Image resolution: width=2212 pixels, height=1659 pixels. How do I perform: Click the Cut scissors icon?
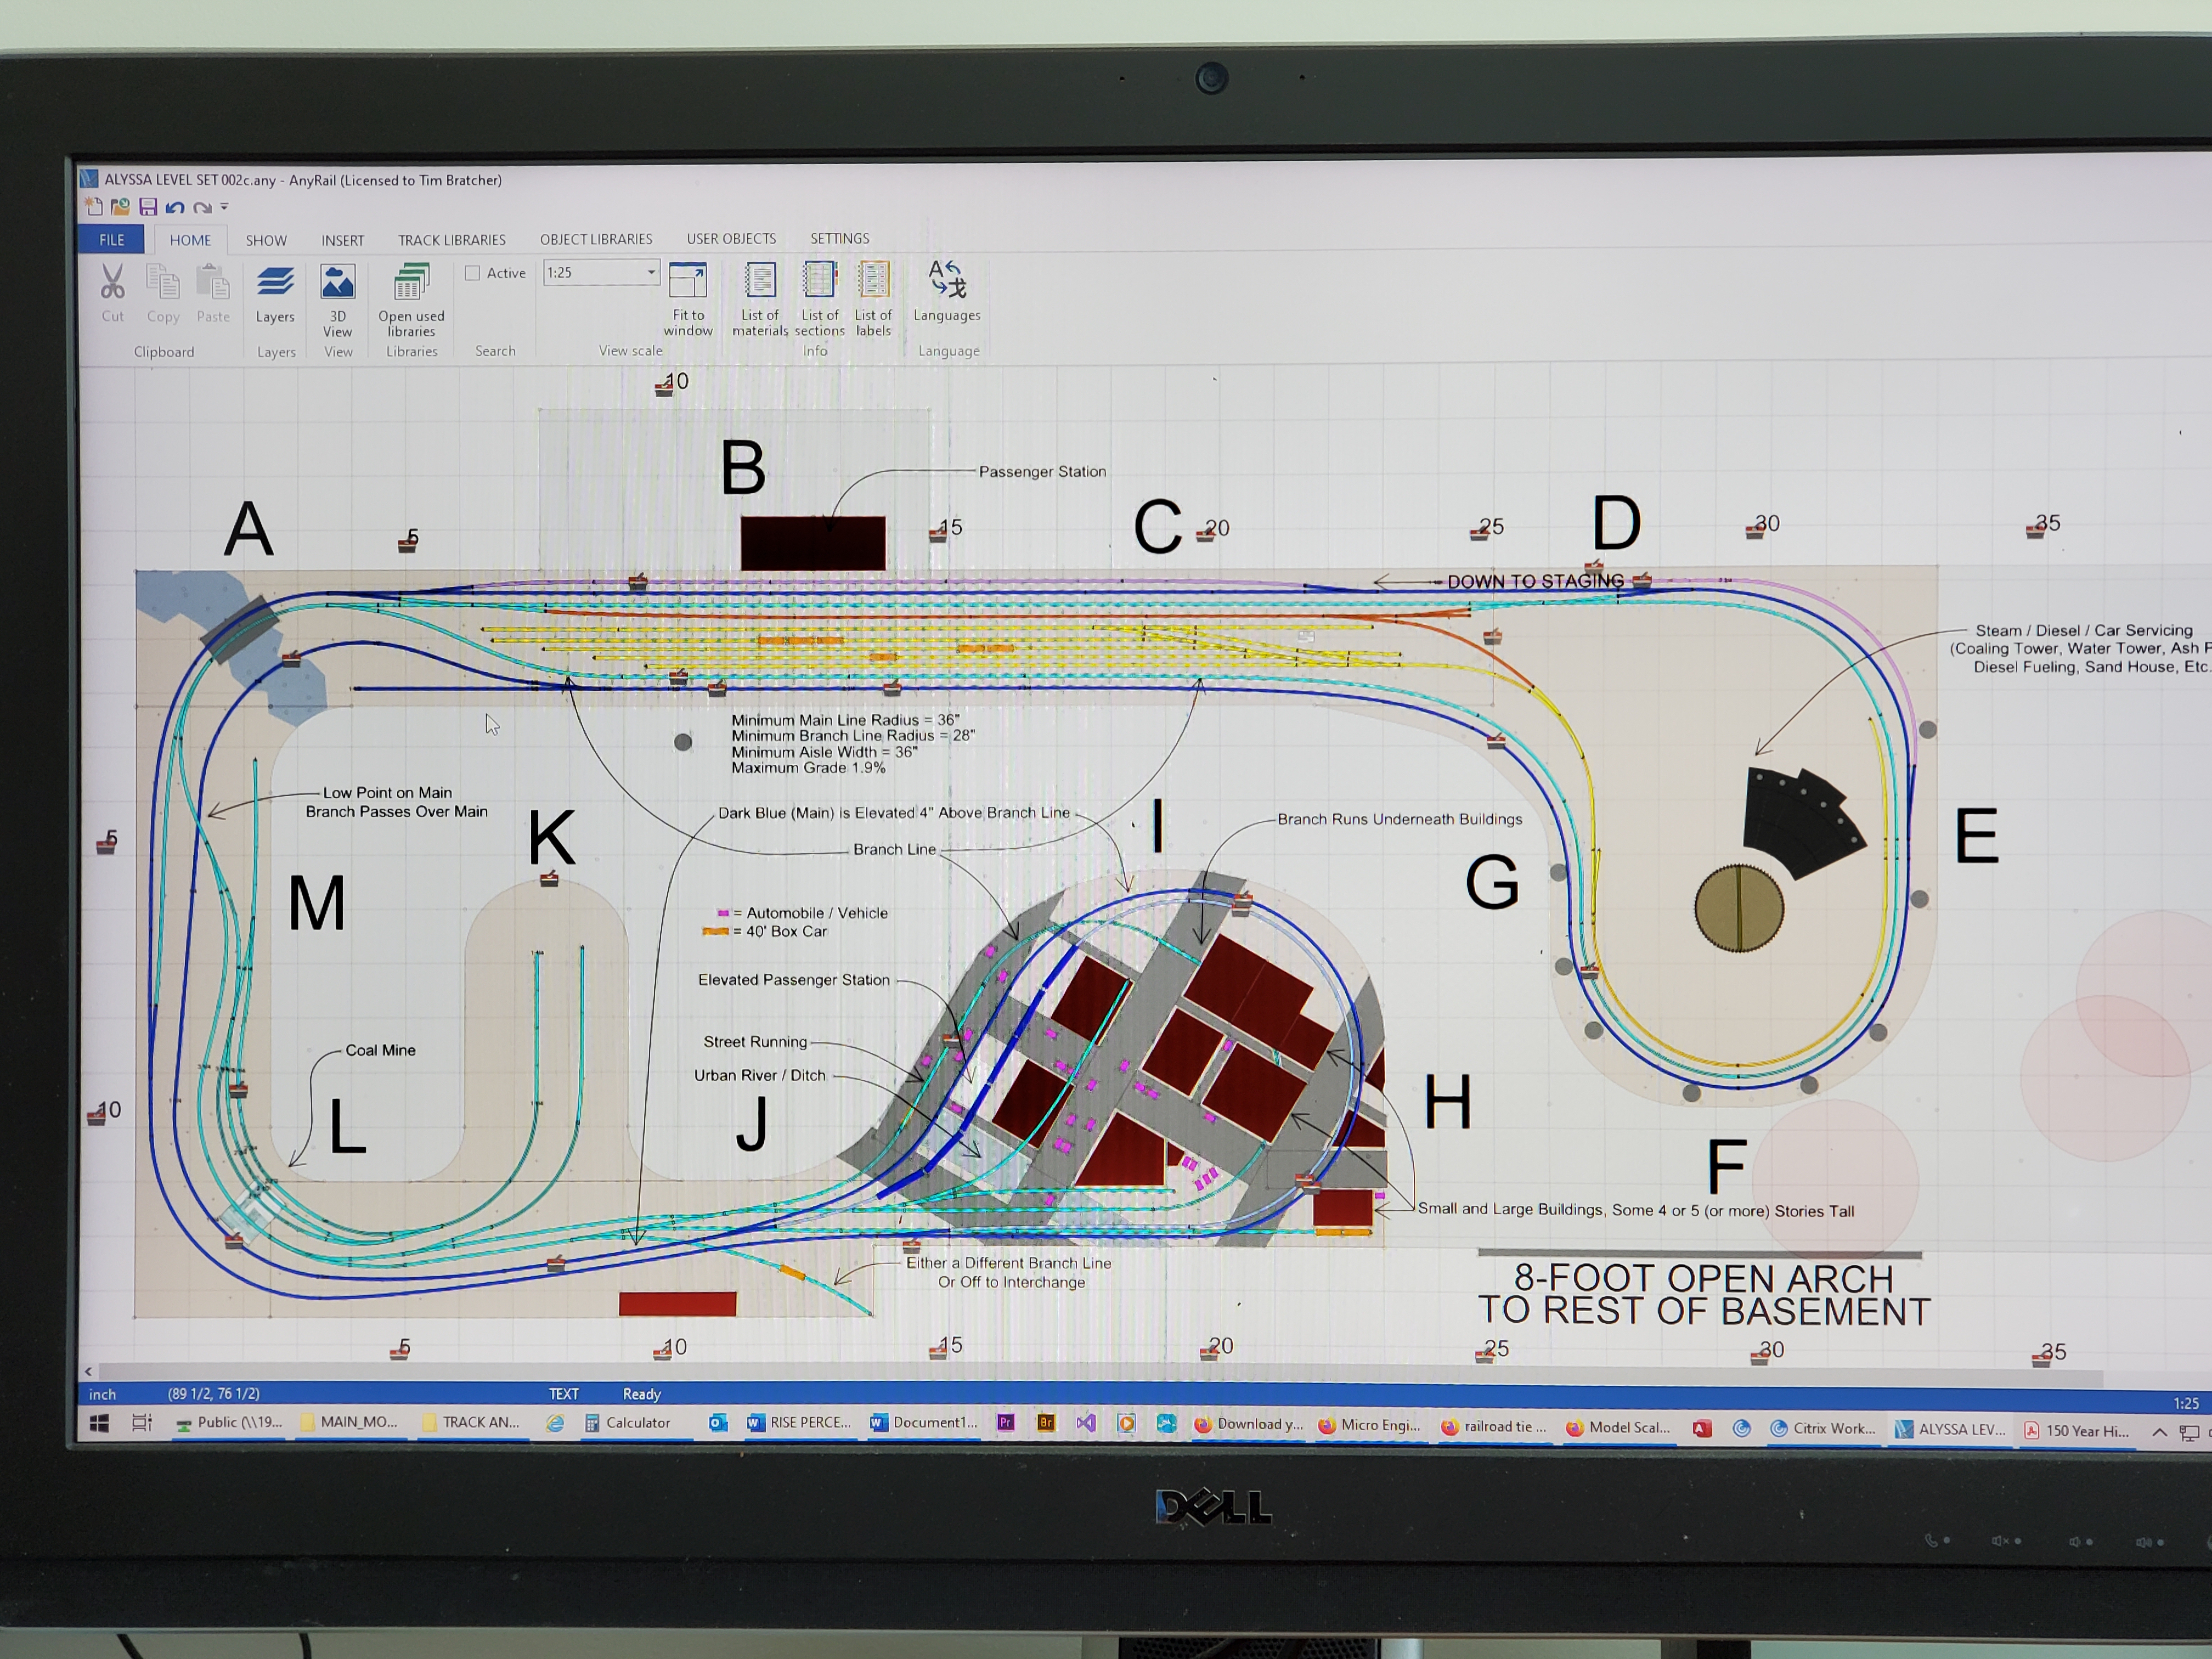click(x=113, y=282)
